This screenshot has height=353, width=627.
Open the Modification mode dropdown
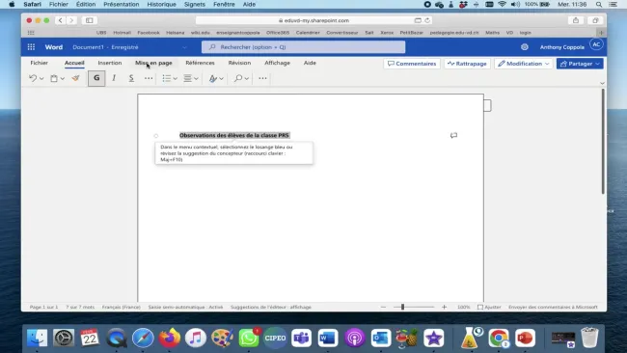tap(524, 64)
